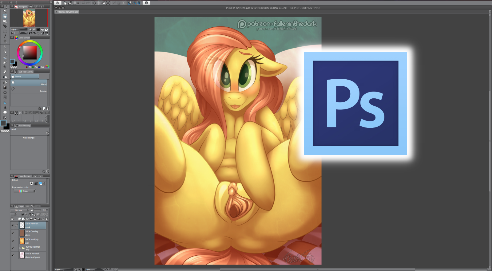Viewport: 492px width, 271px height.
Task: Create new document from command bar
Action: point(65,3)
